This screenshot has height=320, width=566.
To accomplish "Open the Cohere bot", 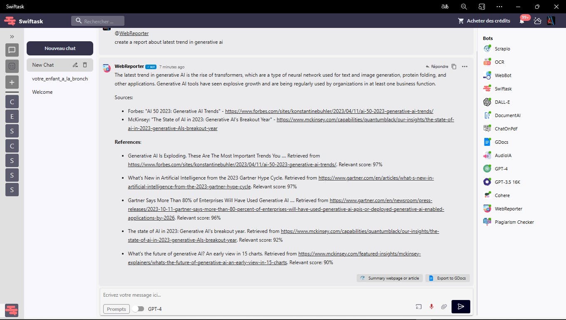I will coord(496,195).
